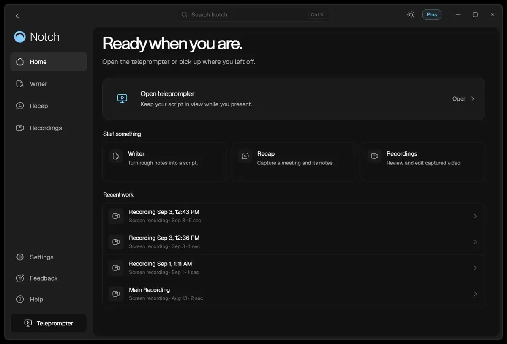The width and height of the screenshot is (507, 344).
Task: Click the Settings gear icon
Action: 20,257
